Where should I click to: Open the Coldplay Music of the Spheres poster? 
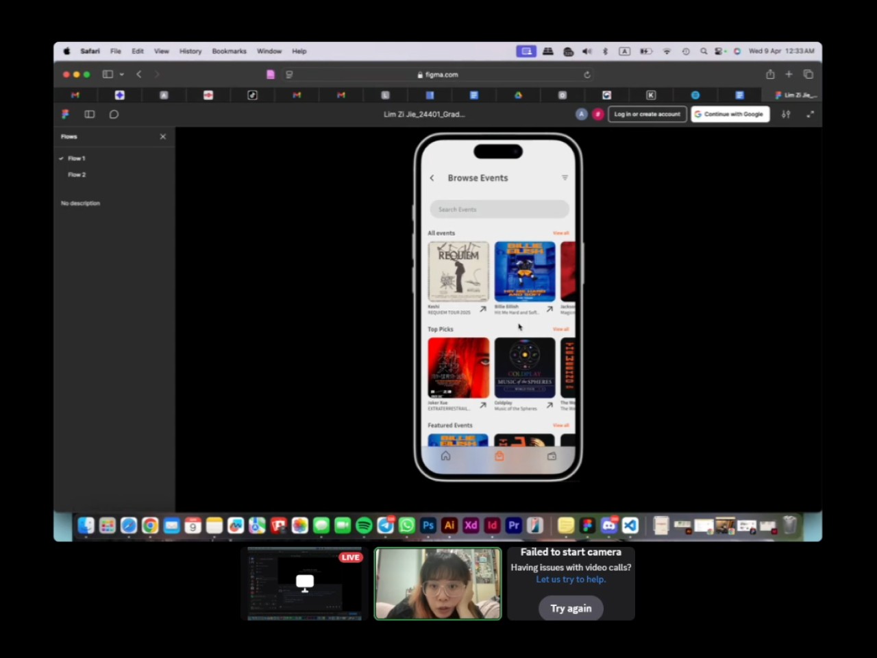525,367
